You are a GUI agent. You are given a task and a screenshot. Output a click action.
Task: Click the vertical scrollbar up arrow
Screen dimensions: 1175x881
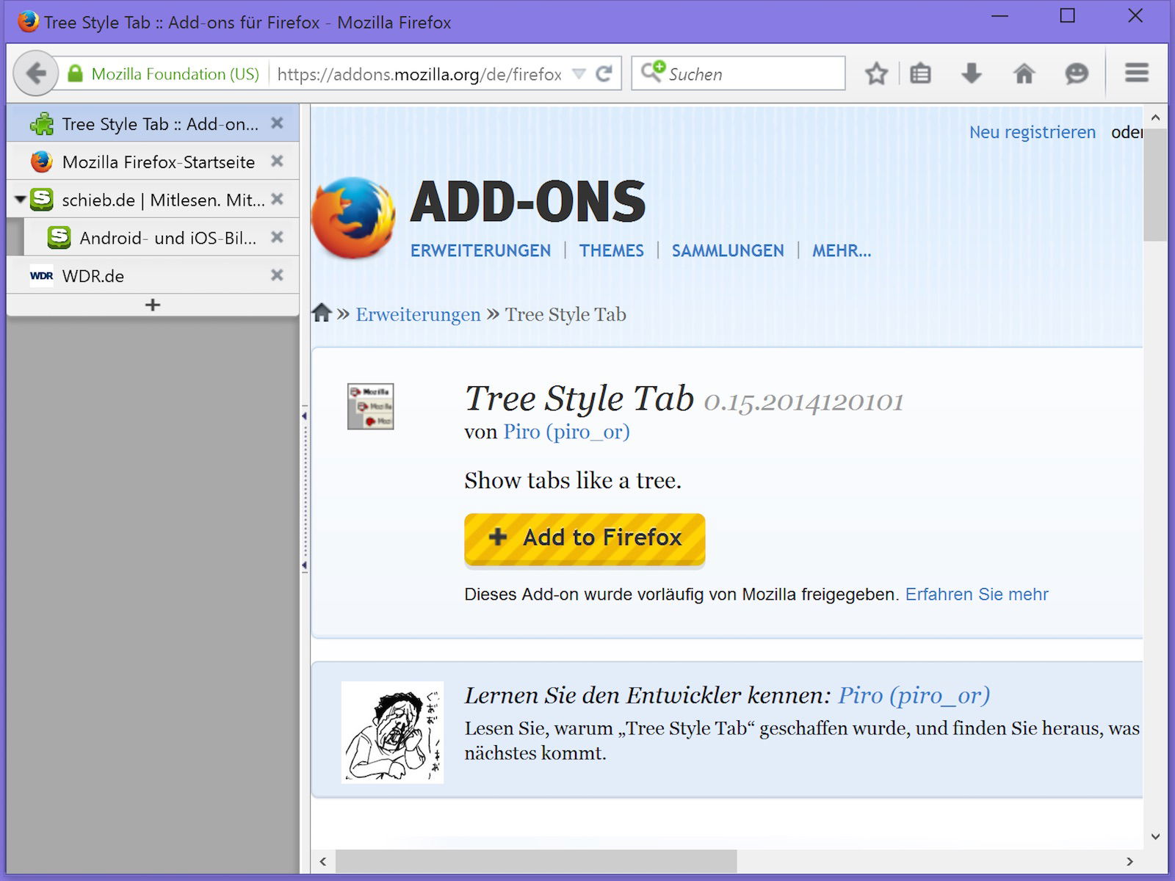[1155, 117]
